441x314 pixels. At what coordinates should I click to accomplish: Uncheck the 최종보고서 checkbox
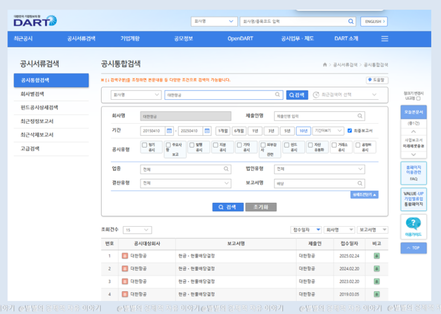point(350,131)
